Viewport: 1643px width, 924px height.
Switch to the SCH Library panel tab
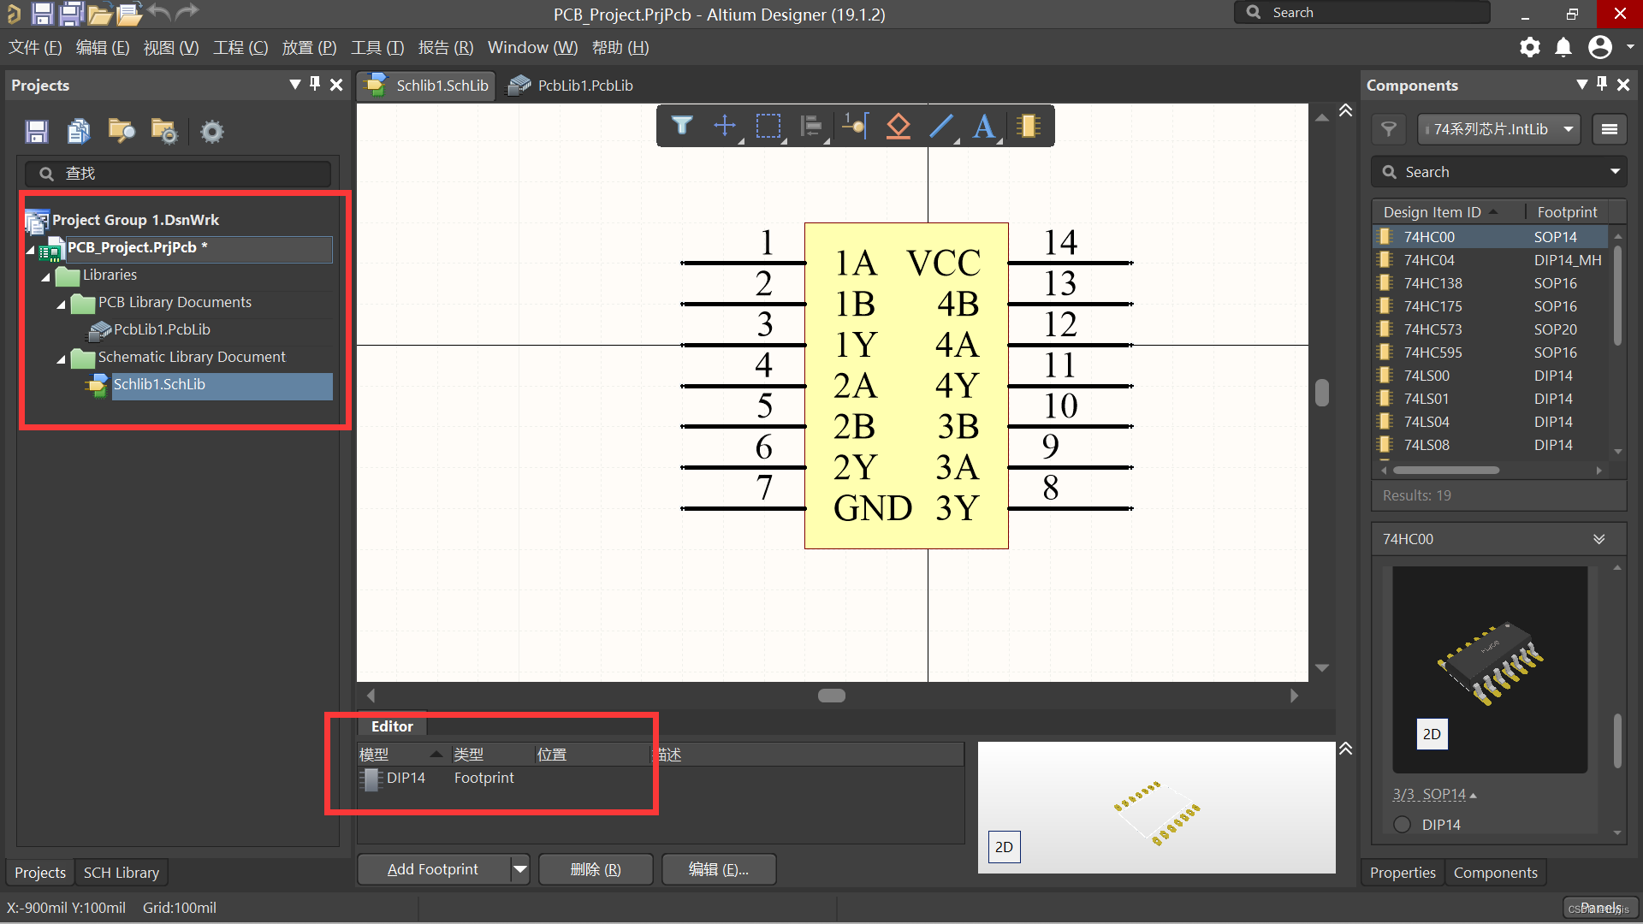click(122, 873)
